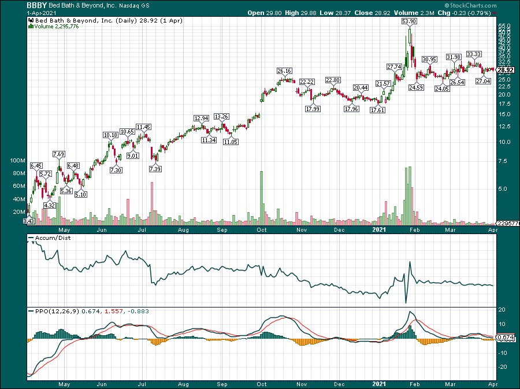The height and width of the screenshot is (389, 520).
Task: Click the 22.22 high price label
Action: pyautogui.click(x=307, y=82)
